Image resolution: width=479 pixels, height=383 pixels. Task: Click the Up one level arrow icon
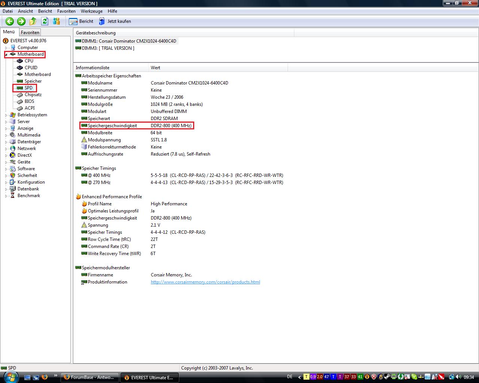tap(33, 21)
